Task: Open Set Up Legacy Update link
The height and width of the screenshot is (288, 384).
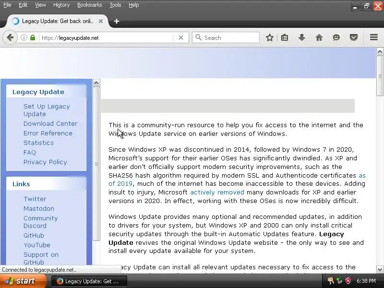Action: click(x=47, y=110)
